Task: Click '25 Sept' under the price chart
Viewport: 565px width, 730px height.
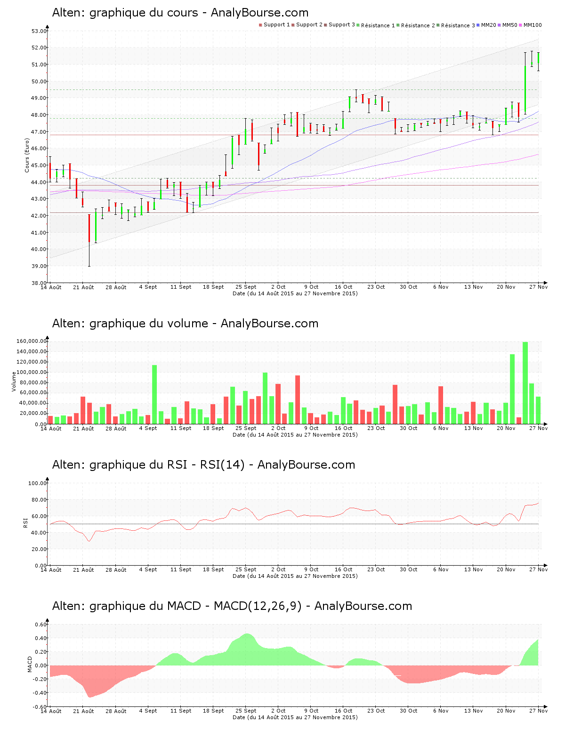Action: 246,287
